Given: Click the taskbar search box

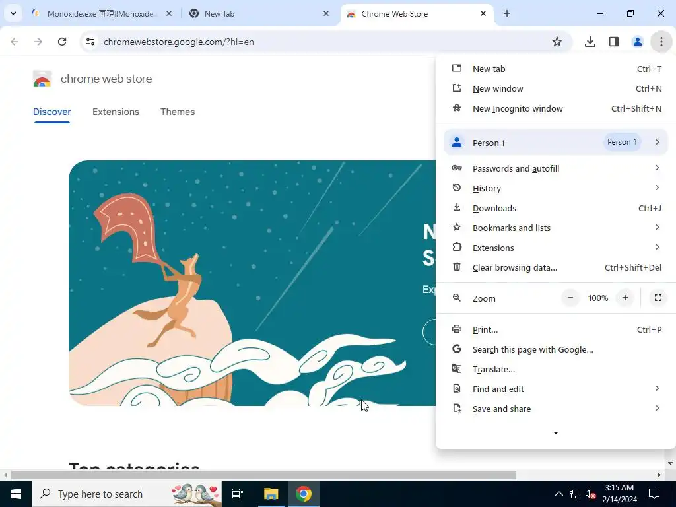Looking at the screenshot, I should tap(127, 494).
